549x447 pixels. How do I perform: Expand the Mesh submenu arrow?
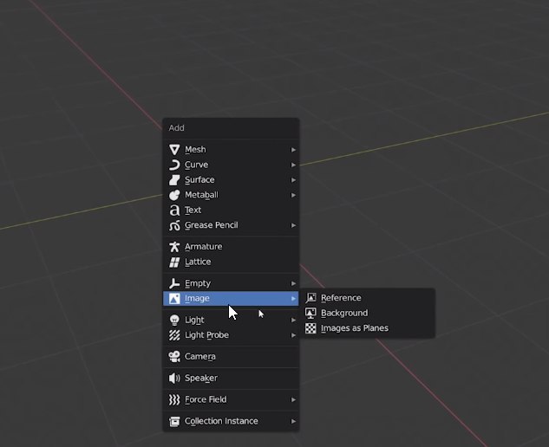click(293, 150)
